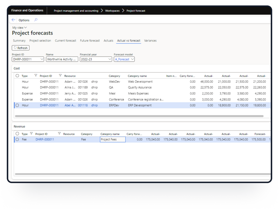Open the Financial year dropdown
The image size is (279, 209).
(110, 59)
